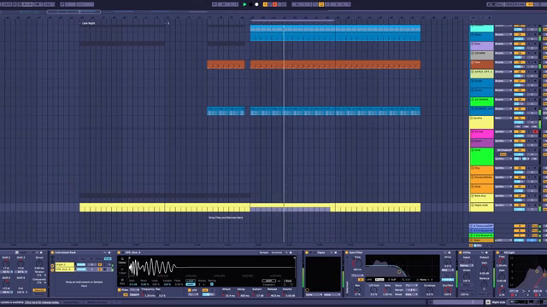Click the red Arm button on the magenta track
The width and height of the screenshot is (547, 307).
pyautogui.click(x=536, y=131)
